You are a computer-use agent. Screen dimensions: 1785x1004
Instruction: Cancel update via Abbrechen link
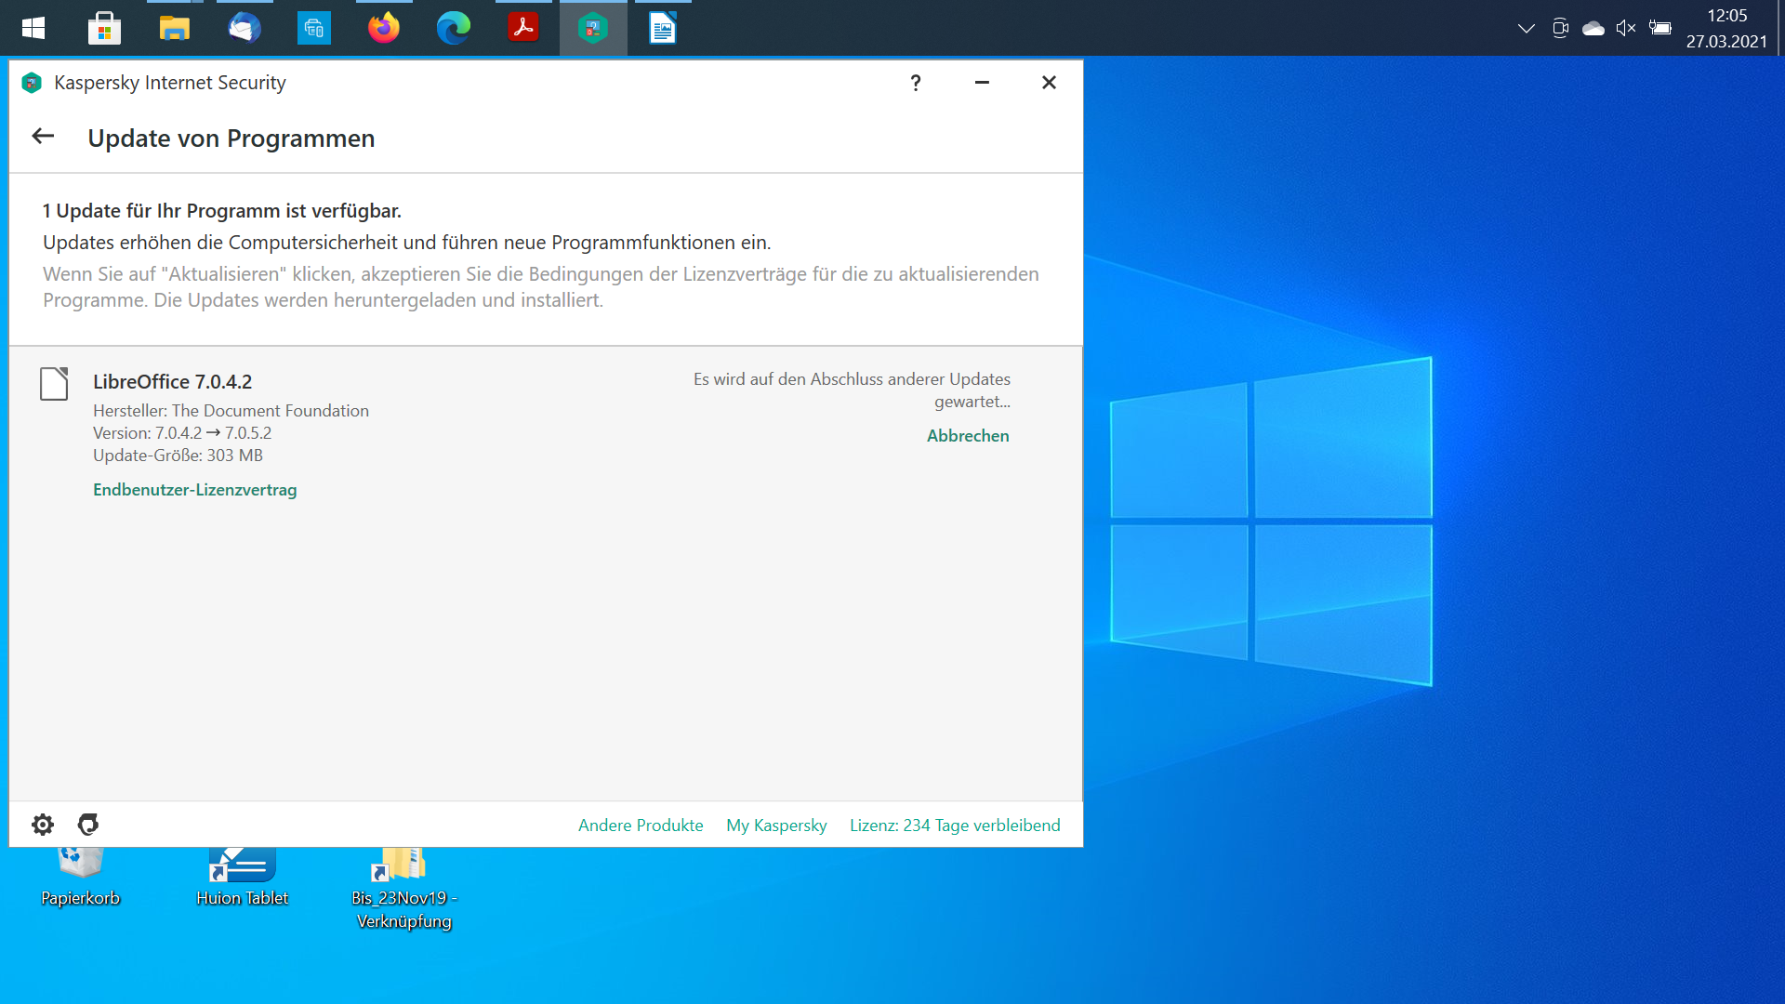coord(968,435)
